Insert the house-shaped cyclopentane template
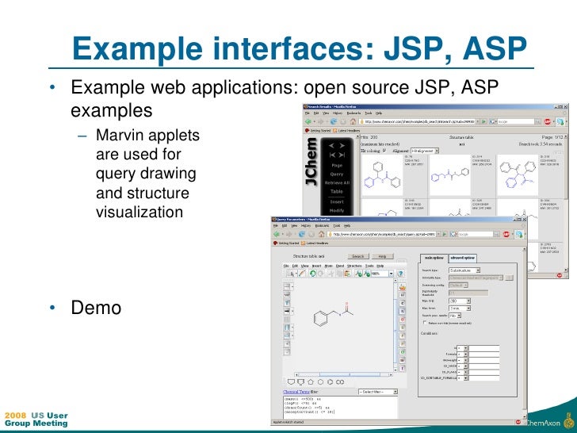Screen dimensions: 577x433 pos(311,382)
